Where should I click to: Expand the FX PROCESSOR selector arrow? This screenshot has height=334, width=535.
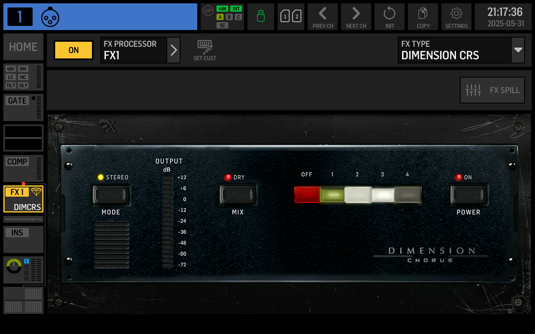coord(173,50)
